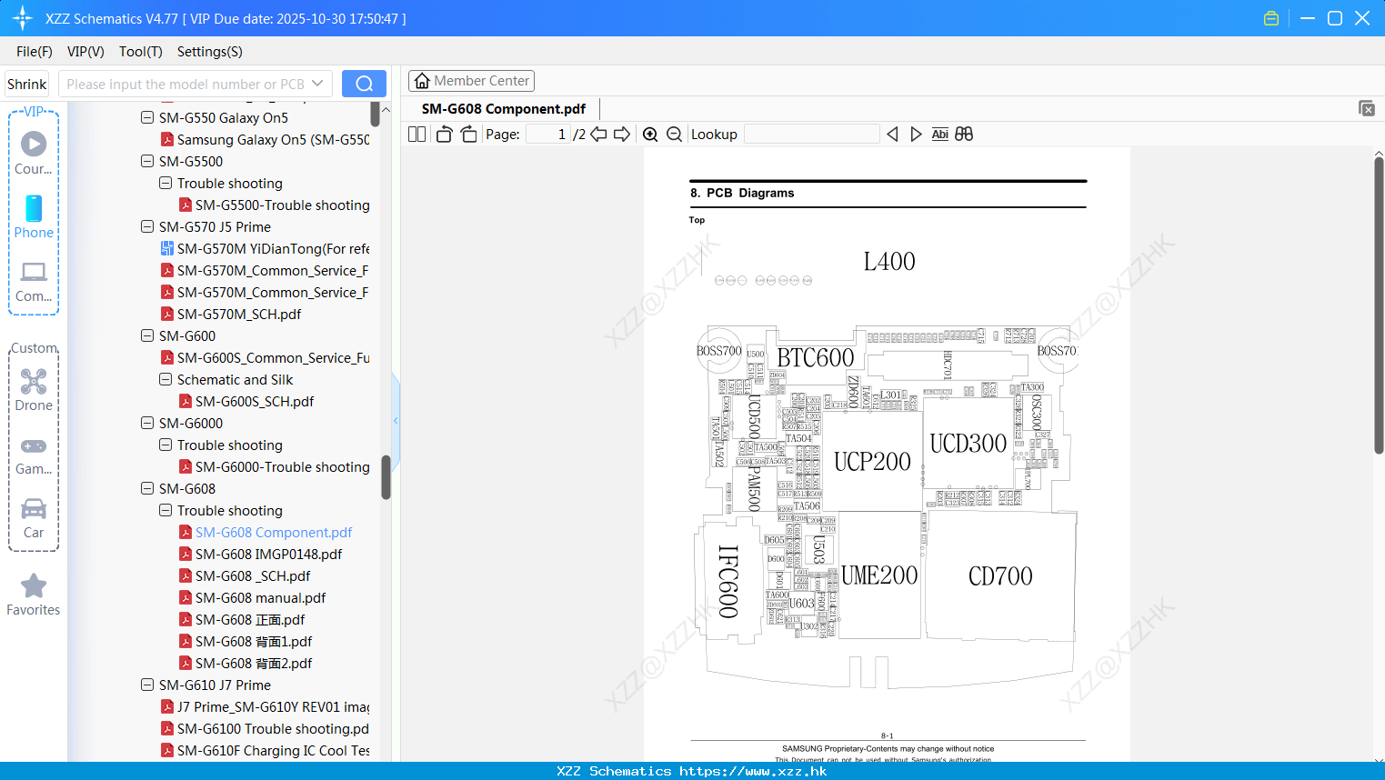Go to the previous page arrow

(598, 134)
